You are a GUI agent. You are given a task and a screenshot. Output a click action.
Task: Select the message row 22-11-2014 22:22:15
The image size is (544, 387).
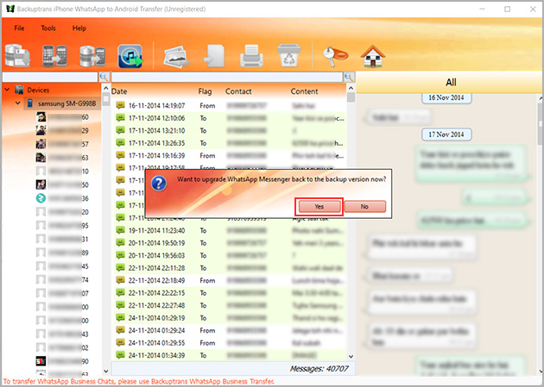coord(230,293)
